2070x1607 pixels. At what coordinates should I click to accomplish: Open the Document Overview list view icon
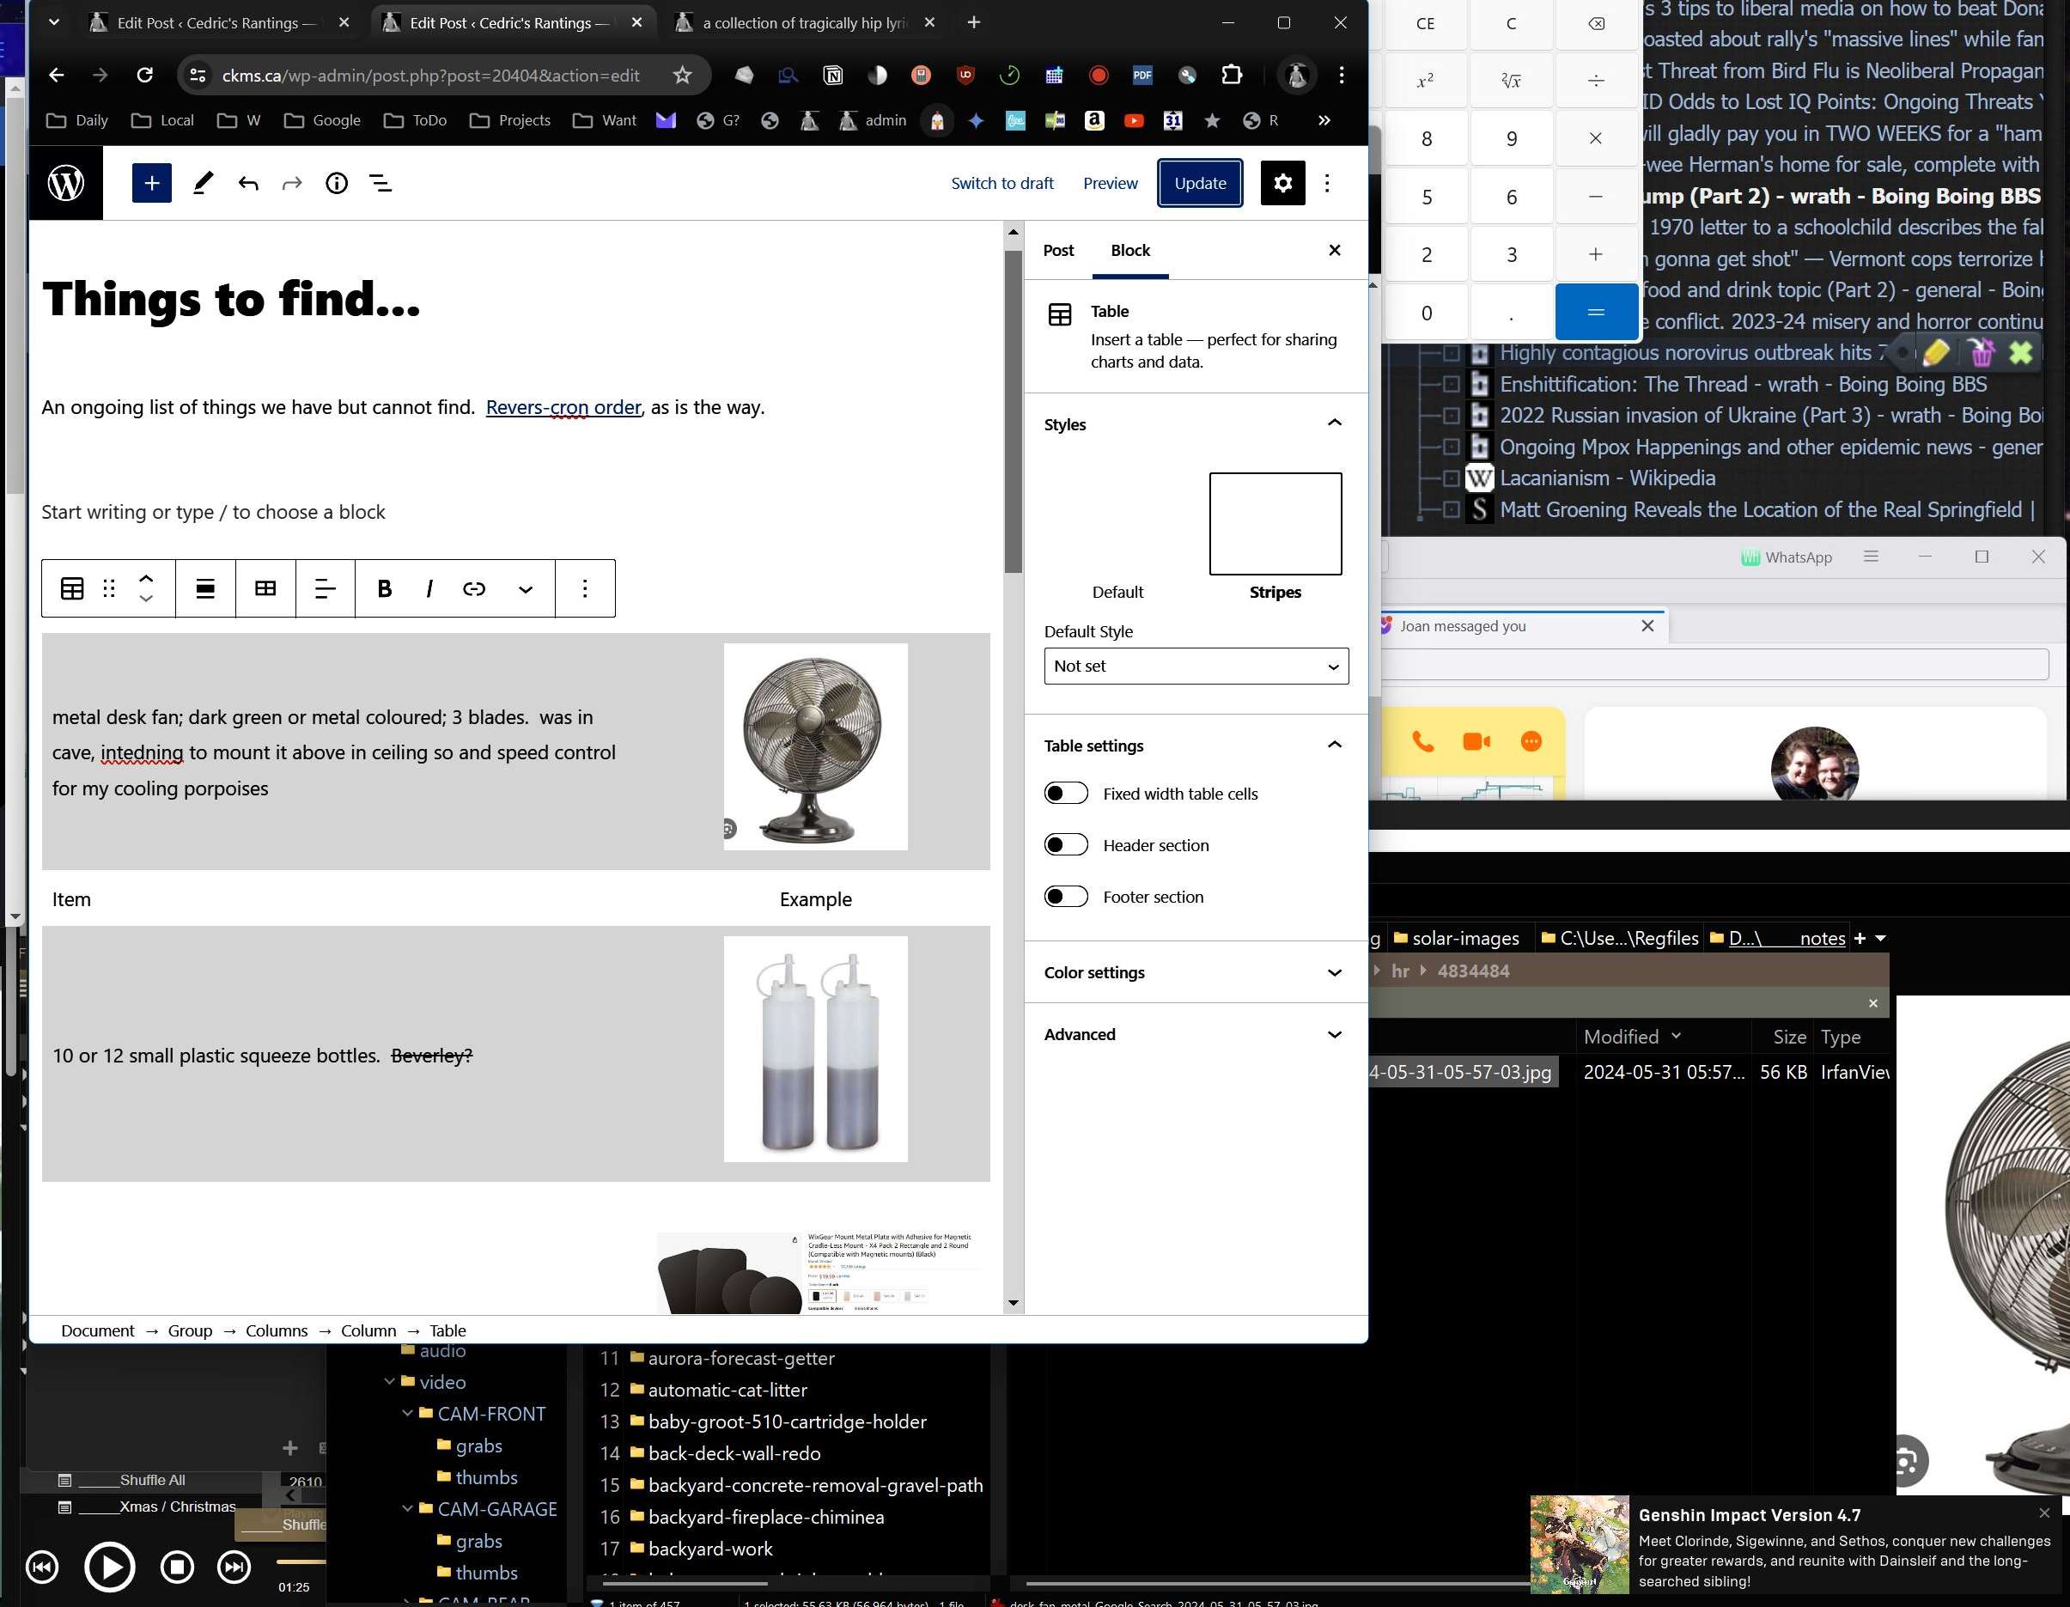click(380, 183)
